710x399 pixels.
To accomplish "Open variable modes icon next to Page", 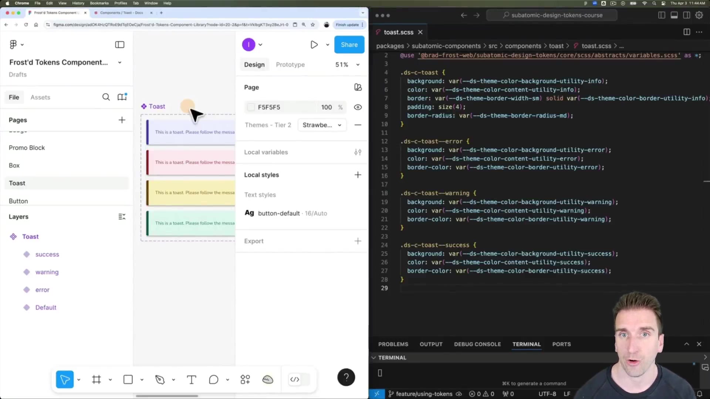I will pyautogui.click(x=358, y=87).
